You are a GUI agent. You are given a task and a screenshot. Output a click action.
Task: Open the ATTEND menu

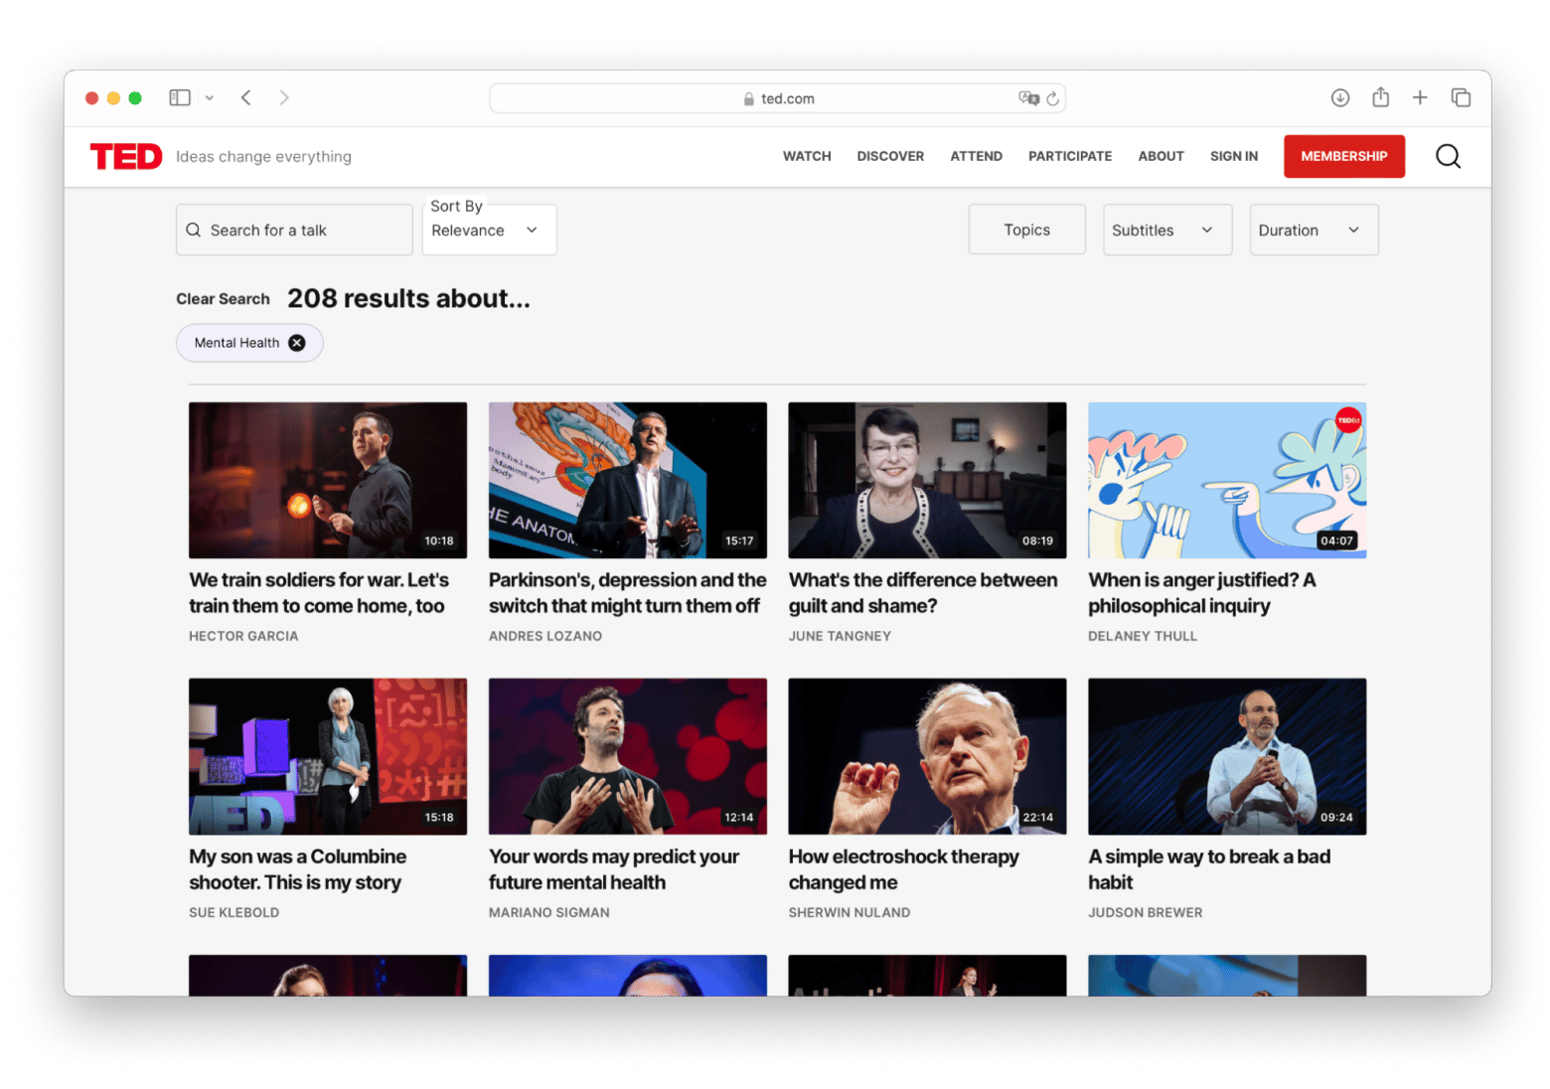pos(976,156)
